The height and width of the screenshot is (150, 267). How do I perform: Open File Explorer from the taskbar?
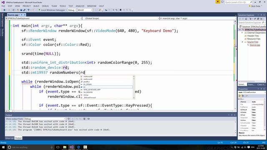[65, 147]
